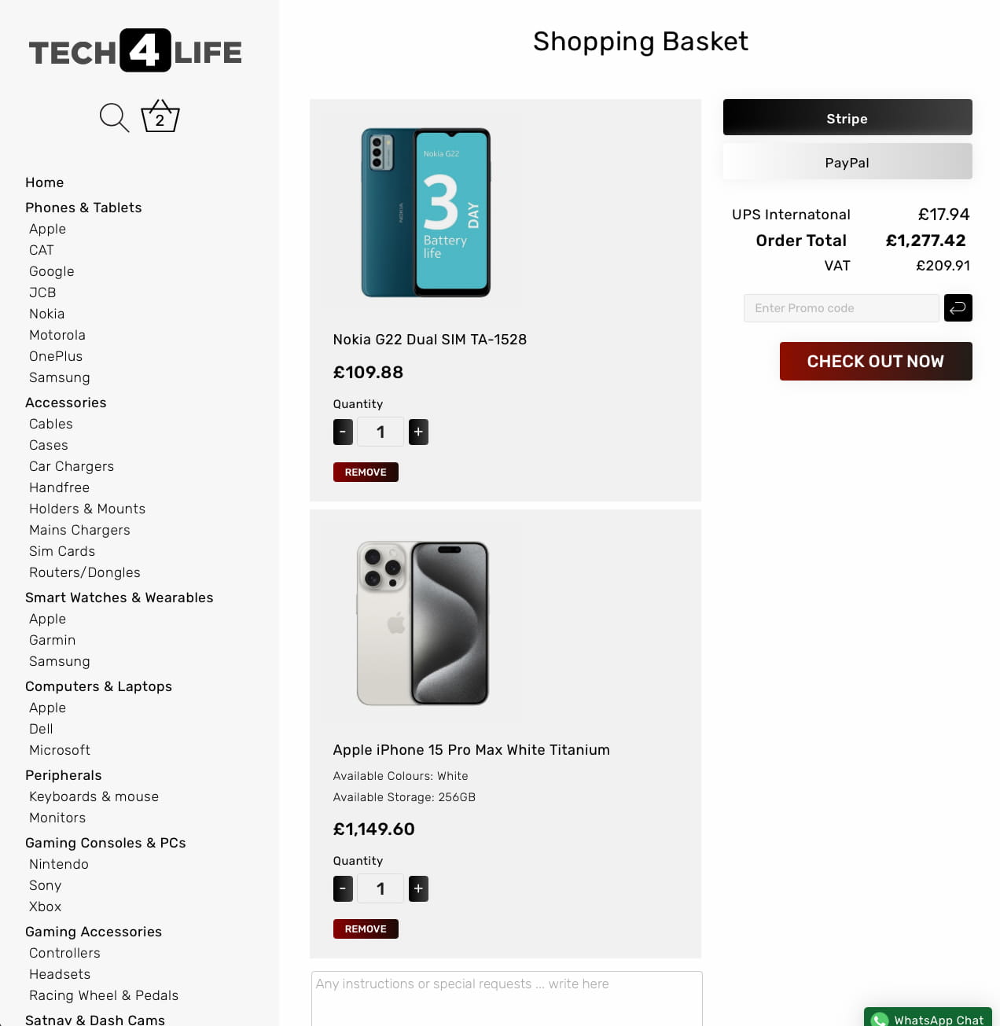The image size is (1000, 1026).
Task: Decrease Nokia G22 quantity with minus
Action: click(x=343, y=432)
